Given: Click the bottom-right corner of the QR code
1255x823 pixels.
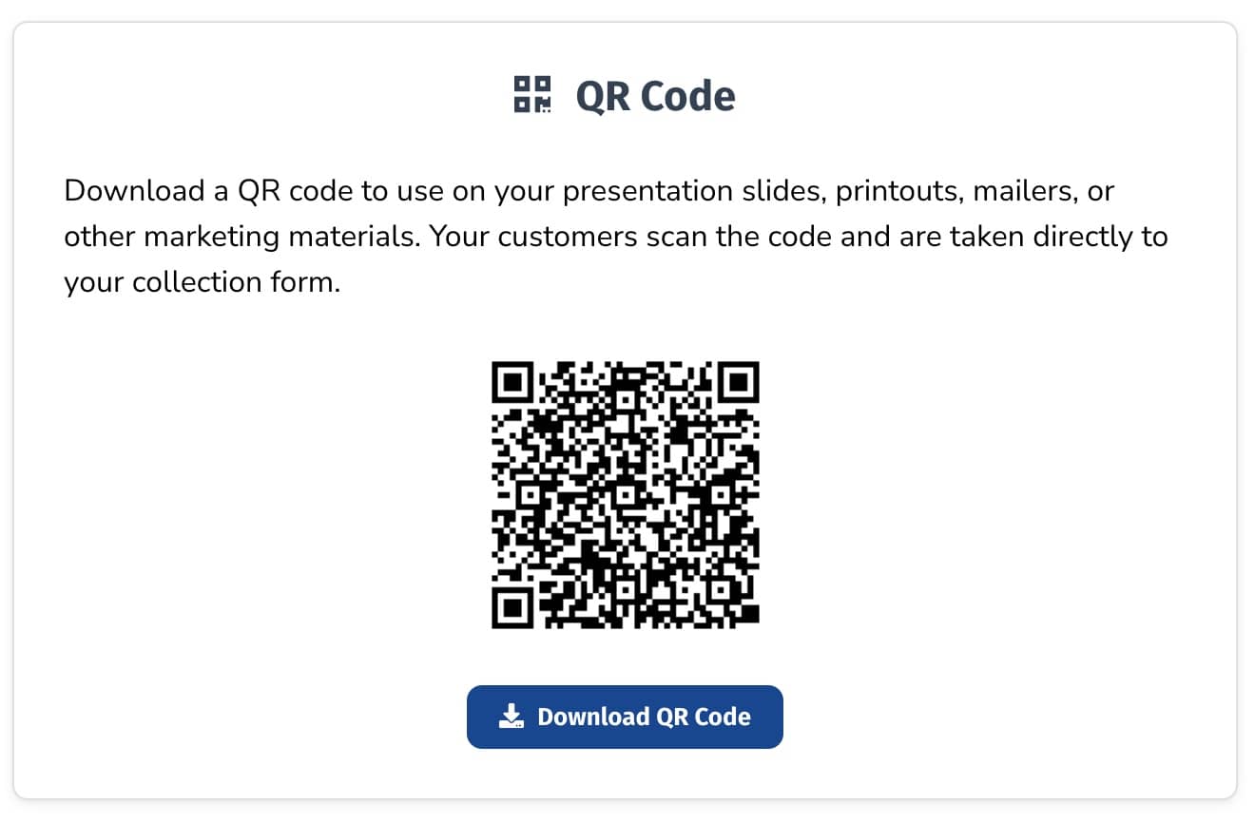Looking at the screenshot, I should click(753, 622).
